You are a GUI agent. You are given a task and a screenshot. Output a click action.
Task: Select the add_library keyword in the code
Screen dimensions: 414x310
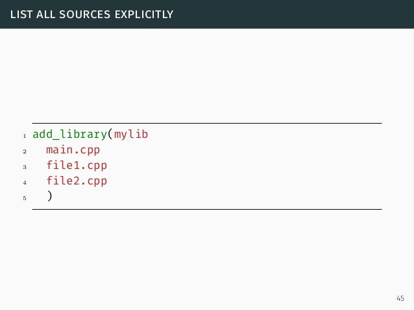69,135
